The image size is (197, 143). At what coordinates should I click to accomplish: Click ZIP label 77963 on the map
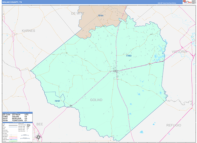[129, 56]
